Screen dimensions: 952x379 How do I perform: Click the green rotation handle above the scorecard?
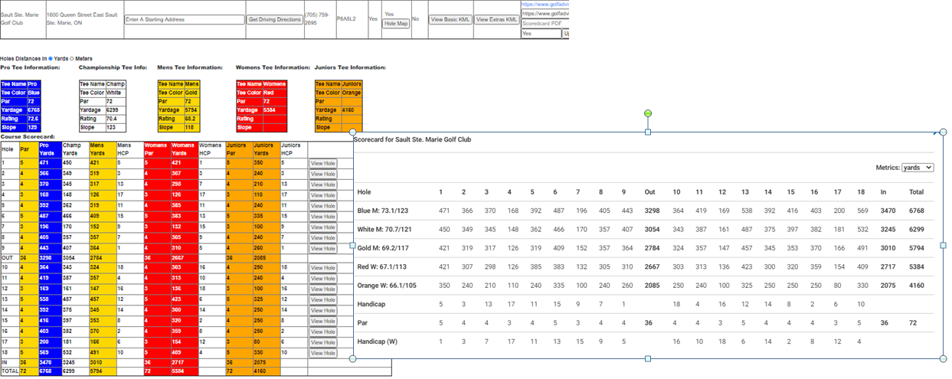pos(648,113)
